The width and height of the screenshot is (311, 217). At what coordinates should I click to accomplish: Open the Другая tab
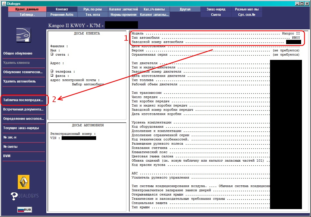click(185, 9)
